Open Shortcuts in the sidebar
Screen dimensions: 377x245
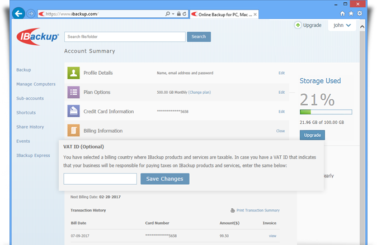[26, 113]
